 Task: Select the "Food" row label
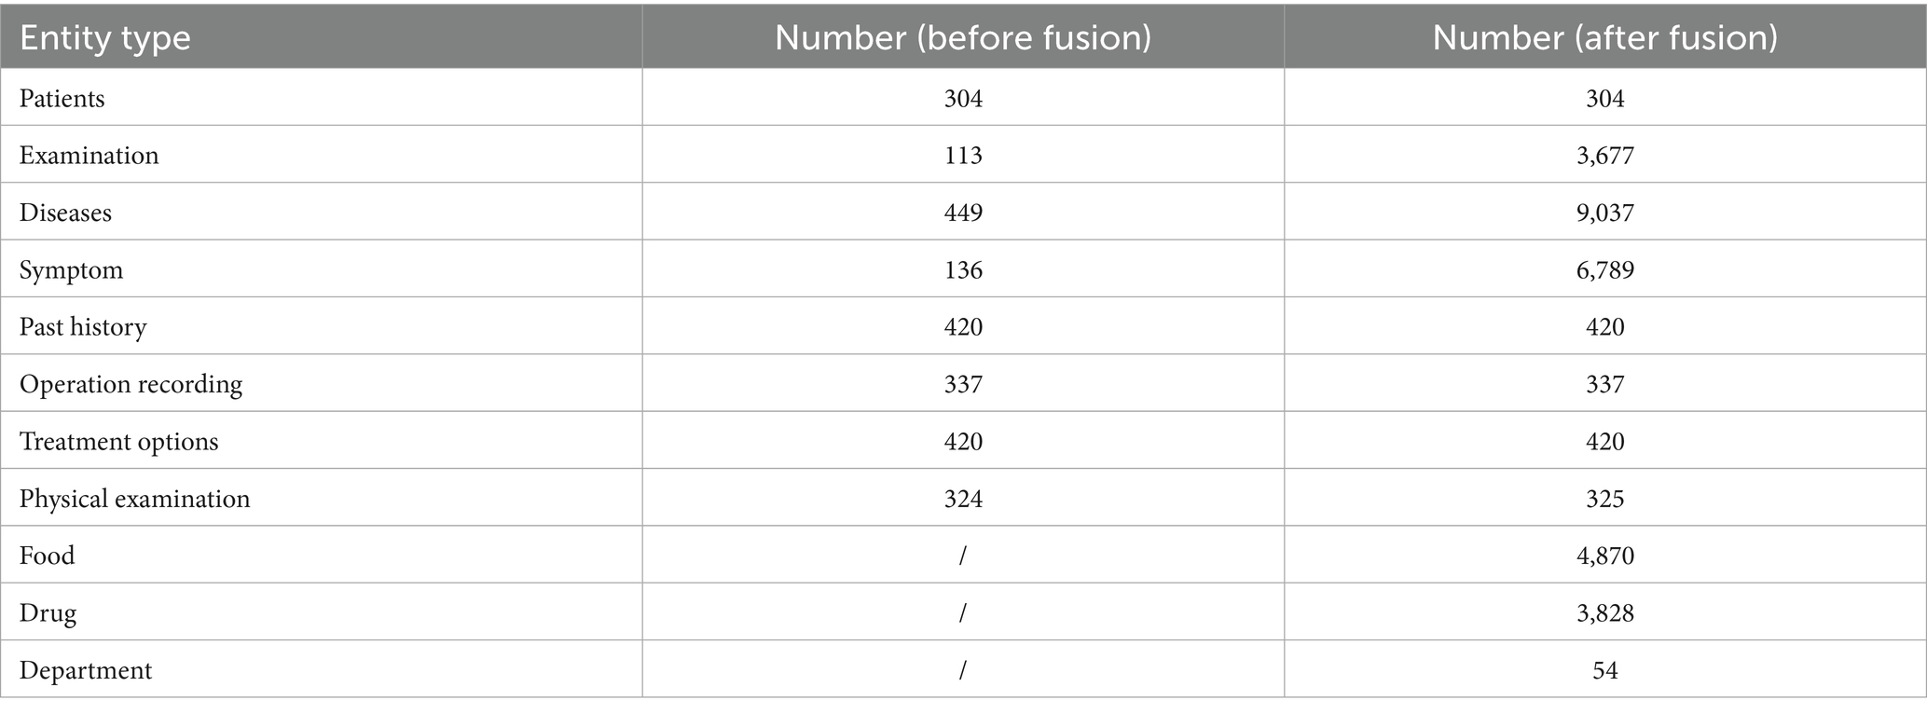coord(47,556)
